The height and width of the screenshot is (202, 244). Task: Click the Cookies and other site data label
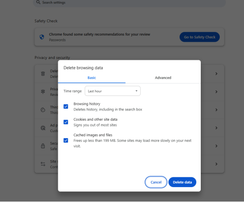click(x=95, y=119)
